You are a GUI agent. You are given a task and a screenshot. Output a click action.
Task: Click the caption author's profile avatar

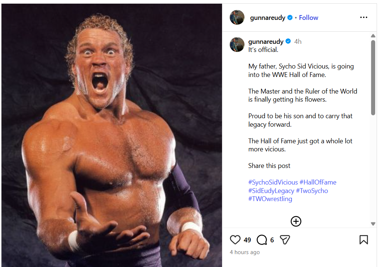(x=237, y=45)
